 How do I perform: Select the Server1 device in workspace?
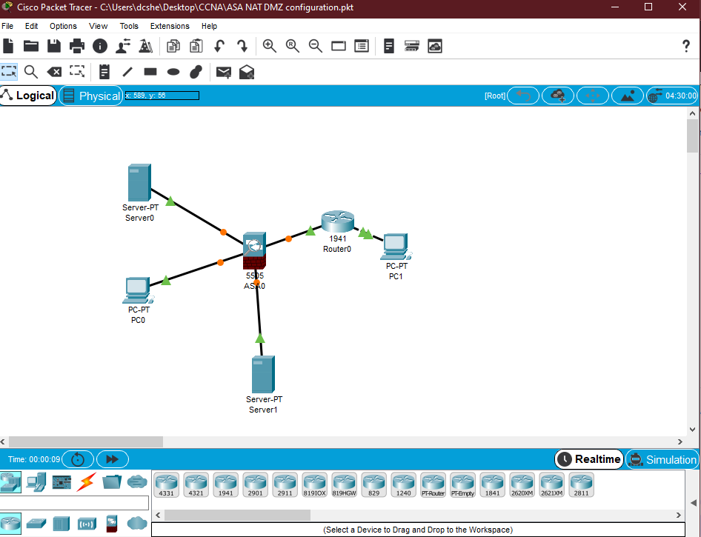click(x=263, y=374)
